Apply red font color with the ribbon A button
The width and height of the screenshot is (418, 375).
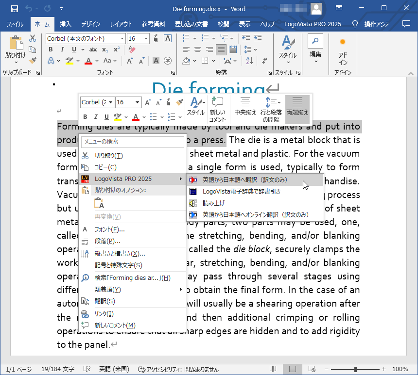pos(88,61)
